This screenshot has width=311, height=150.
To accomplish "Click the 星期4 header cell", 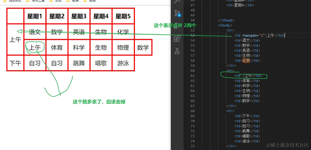I will [x=101, y=16].
